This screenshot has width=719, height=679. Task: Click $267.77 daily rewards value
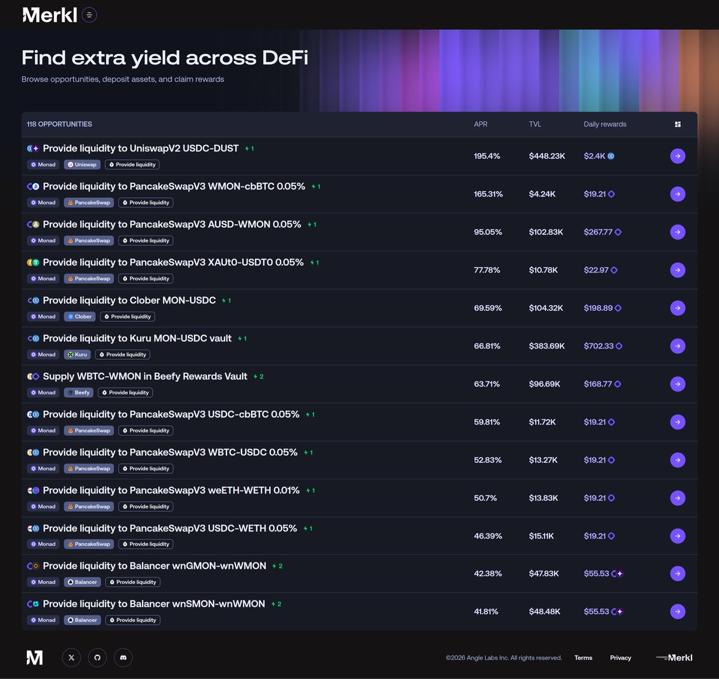(598, 232)
